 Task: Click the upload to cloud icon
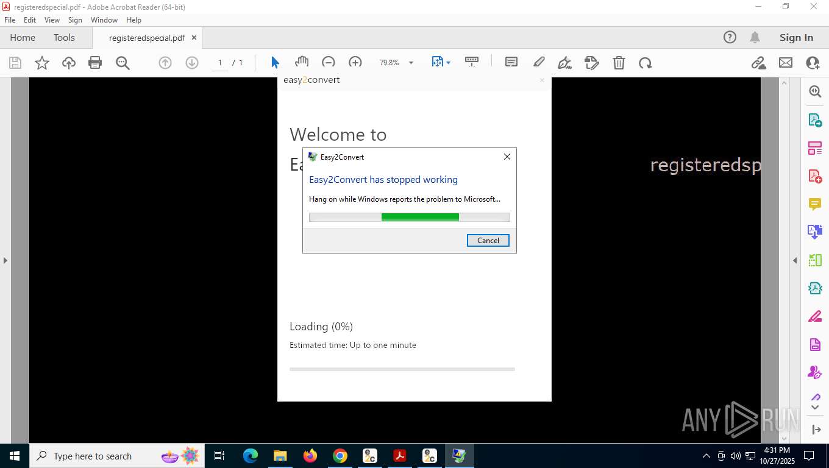pyautogui.click(x=69, y=63)
